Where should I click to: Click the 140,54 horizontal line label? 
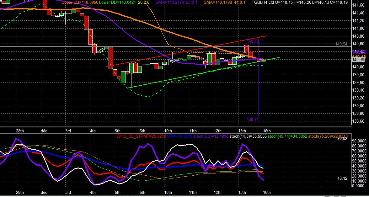tap(341, 44)
